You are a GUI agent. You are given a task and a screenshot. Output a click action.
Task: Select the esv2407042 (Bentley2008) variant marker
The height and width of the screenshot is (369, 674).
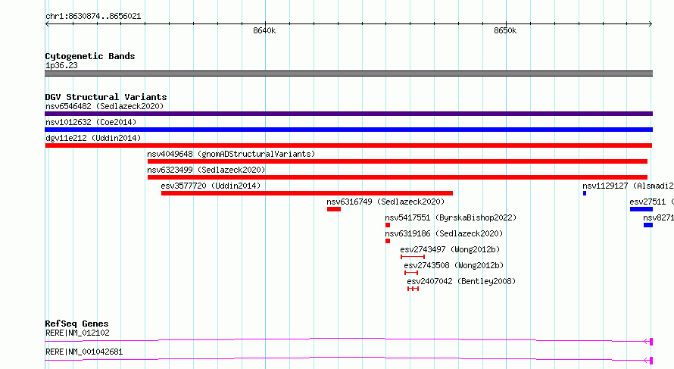[x=413, y=289]
